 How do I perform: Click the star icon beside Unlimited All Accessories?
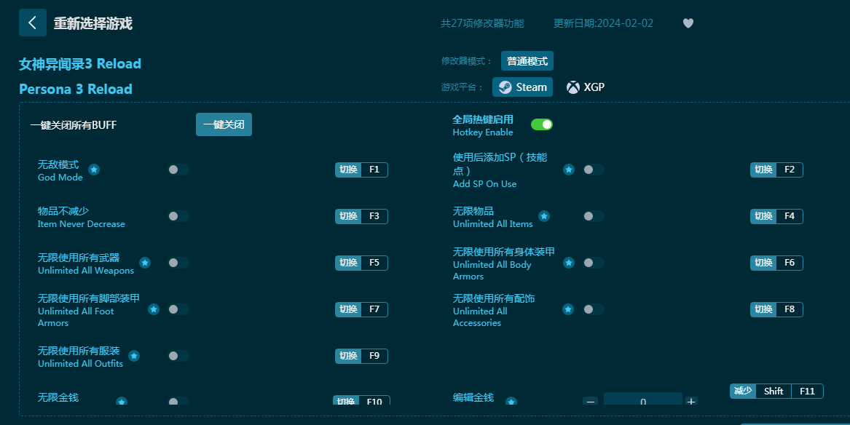pyautogui.click(x=568, y=309)
